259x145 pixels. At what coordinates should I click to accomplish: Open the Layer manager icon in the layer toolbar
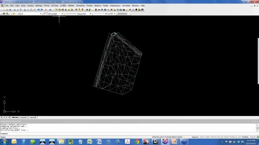[4, 14]
